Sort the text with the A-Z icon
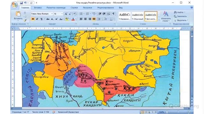 click(109, 14)
